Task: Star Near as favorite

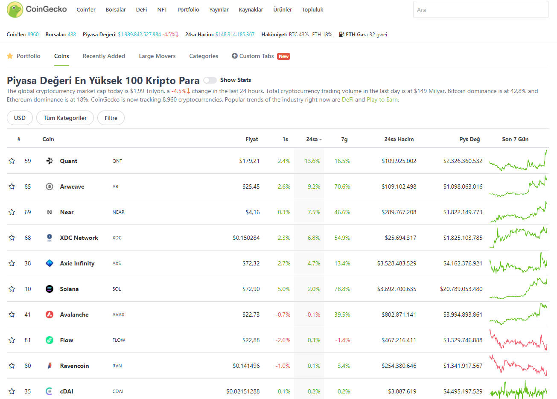Action: pos(12,212)
